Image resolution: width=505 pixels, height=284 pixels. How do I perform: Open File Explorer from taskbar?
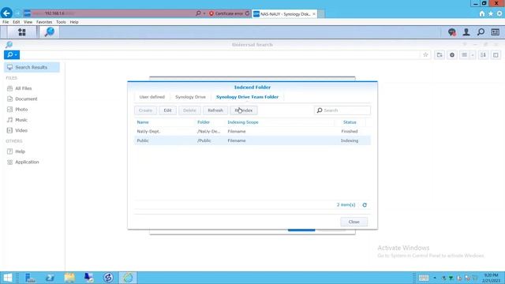point(69,278)
